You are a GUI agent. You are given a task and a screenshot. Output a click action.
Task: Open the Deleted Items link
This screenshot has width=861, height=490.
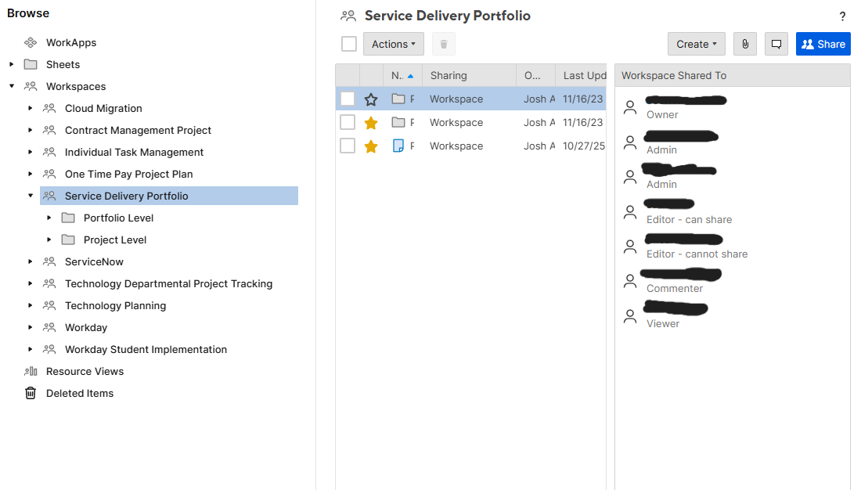(80, 393)
